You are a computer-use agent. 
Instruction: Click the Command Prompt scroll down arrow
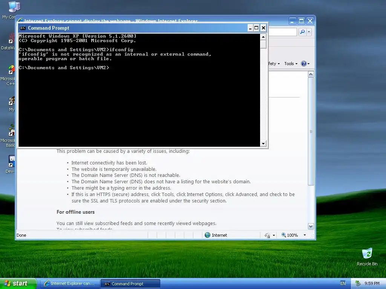[x=263, y=143]
